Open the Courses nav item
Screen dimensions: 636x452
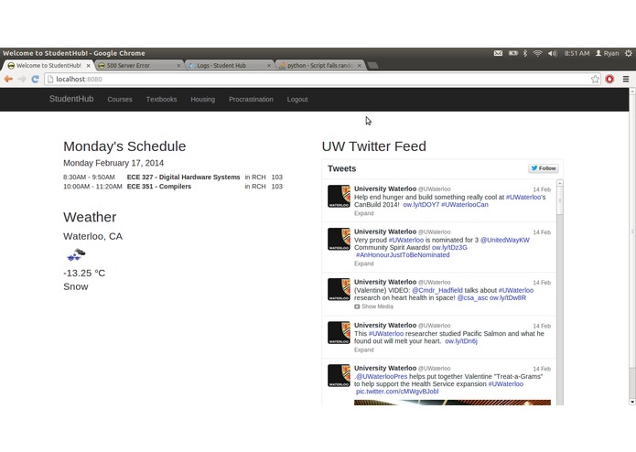[120, 100]
